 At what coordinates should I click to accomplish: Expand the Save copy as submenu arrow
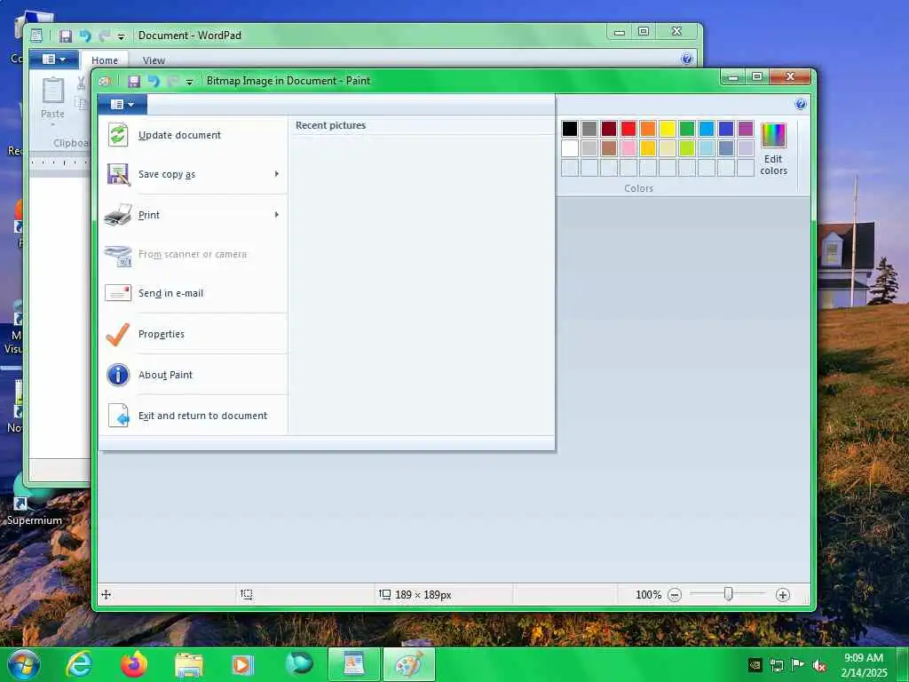[x=277, y=174]
